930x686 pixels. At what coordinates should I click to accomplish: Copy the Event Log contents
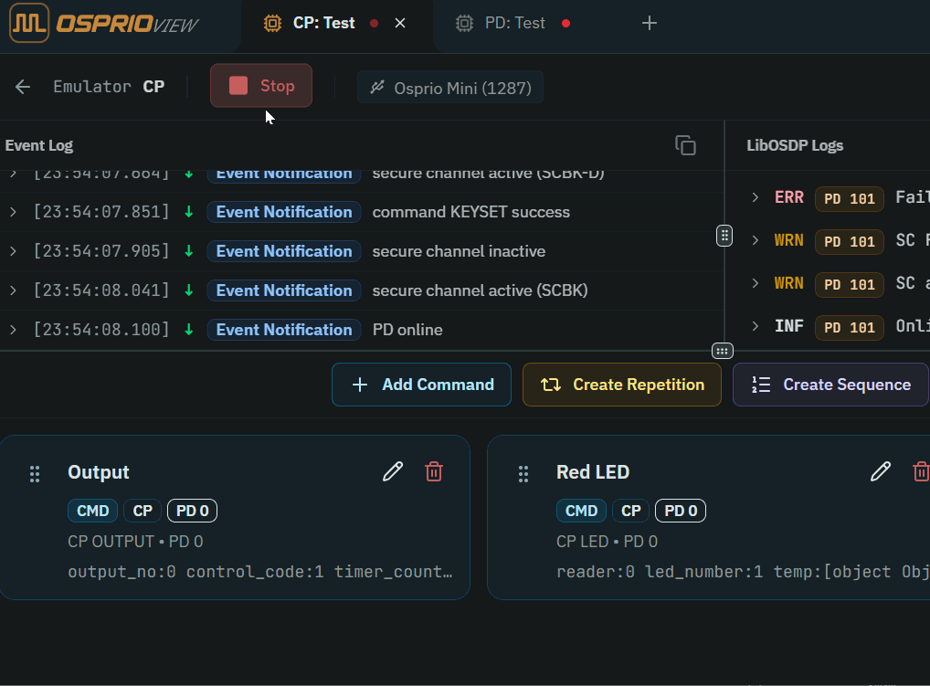pyautogui.click(x=685, y=145)
